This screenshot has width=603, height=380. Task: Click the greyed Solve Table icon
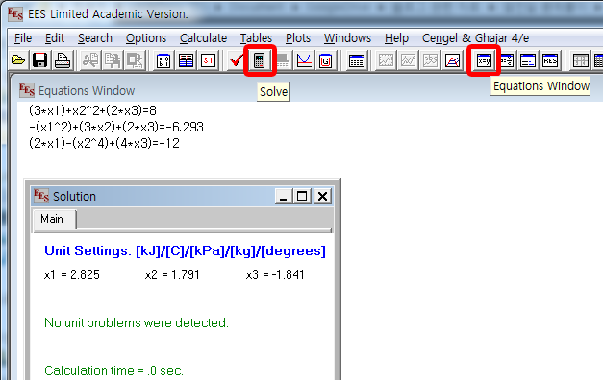[283, 60]
